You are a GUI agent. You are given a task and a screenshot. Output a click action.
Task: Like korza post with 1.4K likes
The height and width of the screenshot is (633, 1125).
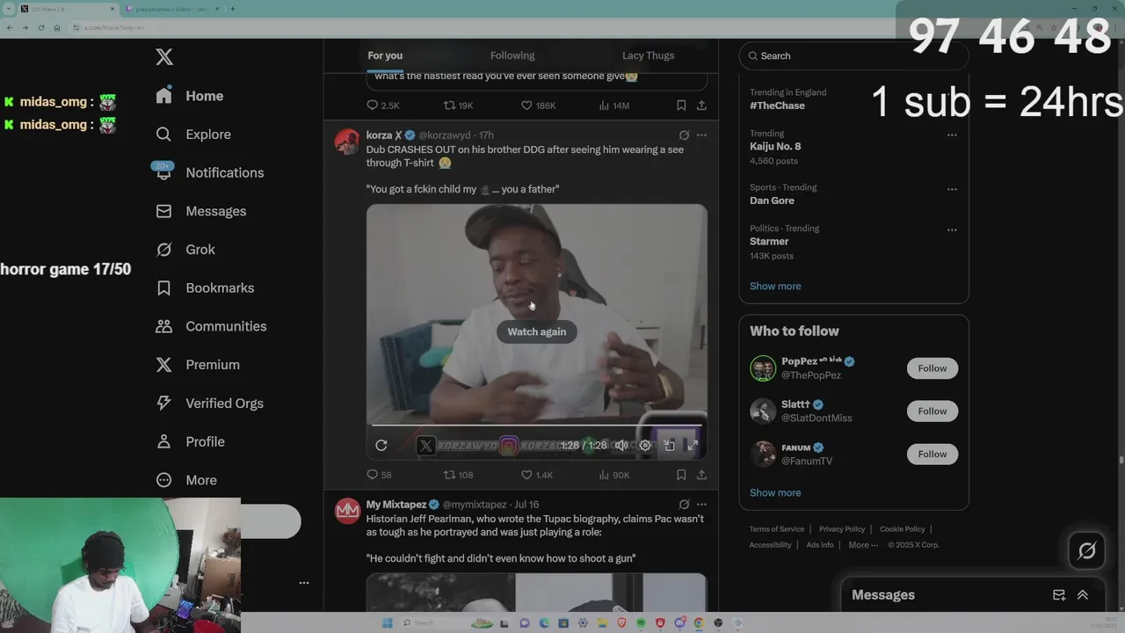coord(537,475)
